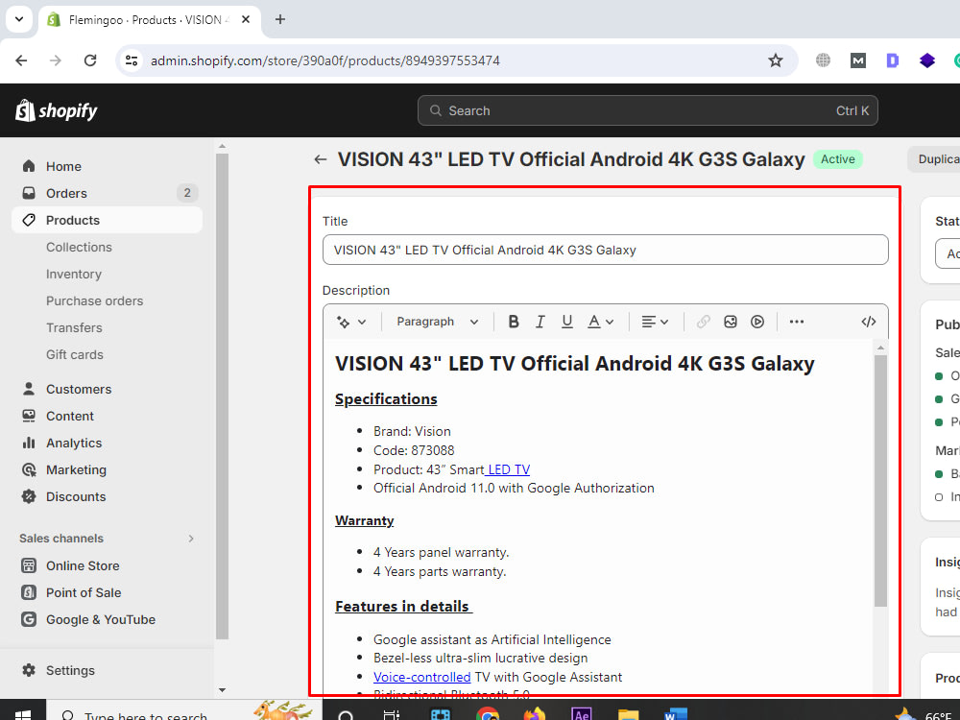Bookmark this page with star icon
The image size is (960, 720).
(x=775, y=60)
